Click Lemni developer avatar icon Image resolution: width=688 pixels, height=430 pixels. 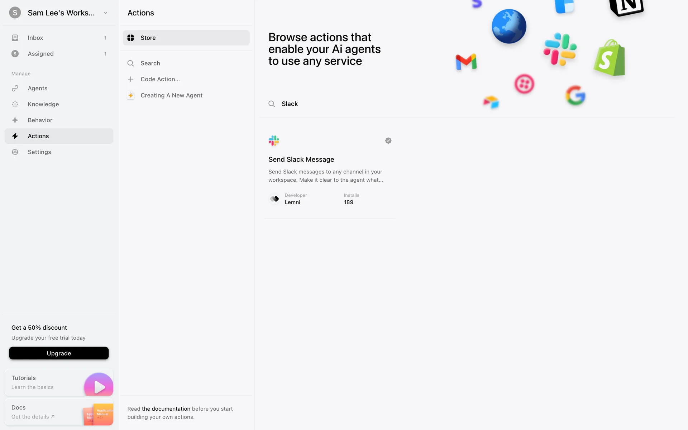click(x=274, y=199)
